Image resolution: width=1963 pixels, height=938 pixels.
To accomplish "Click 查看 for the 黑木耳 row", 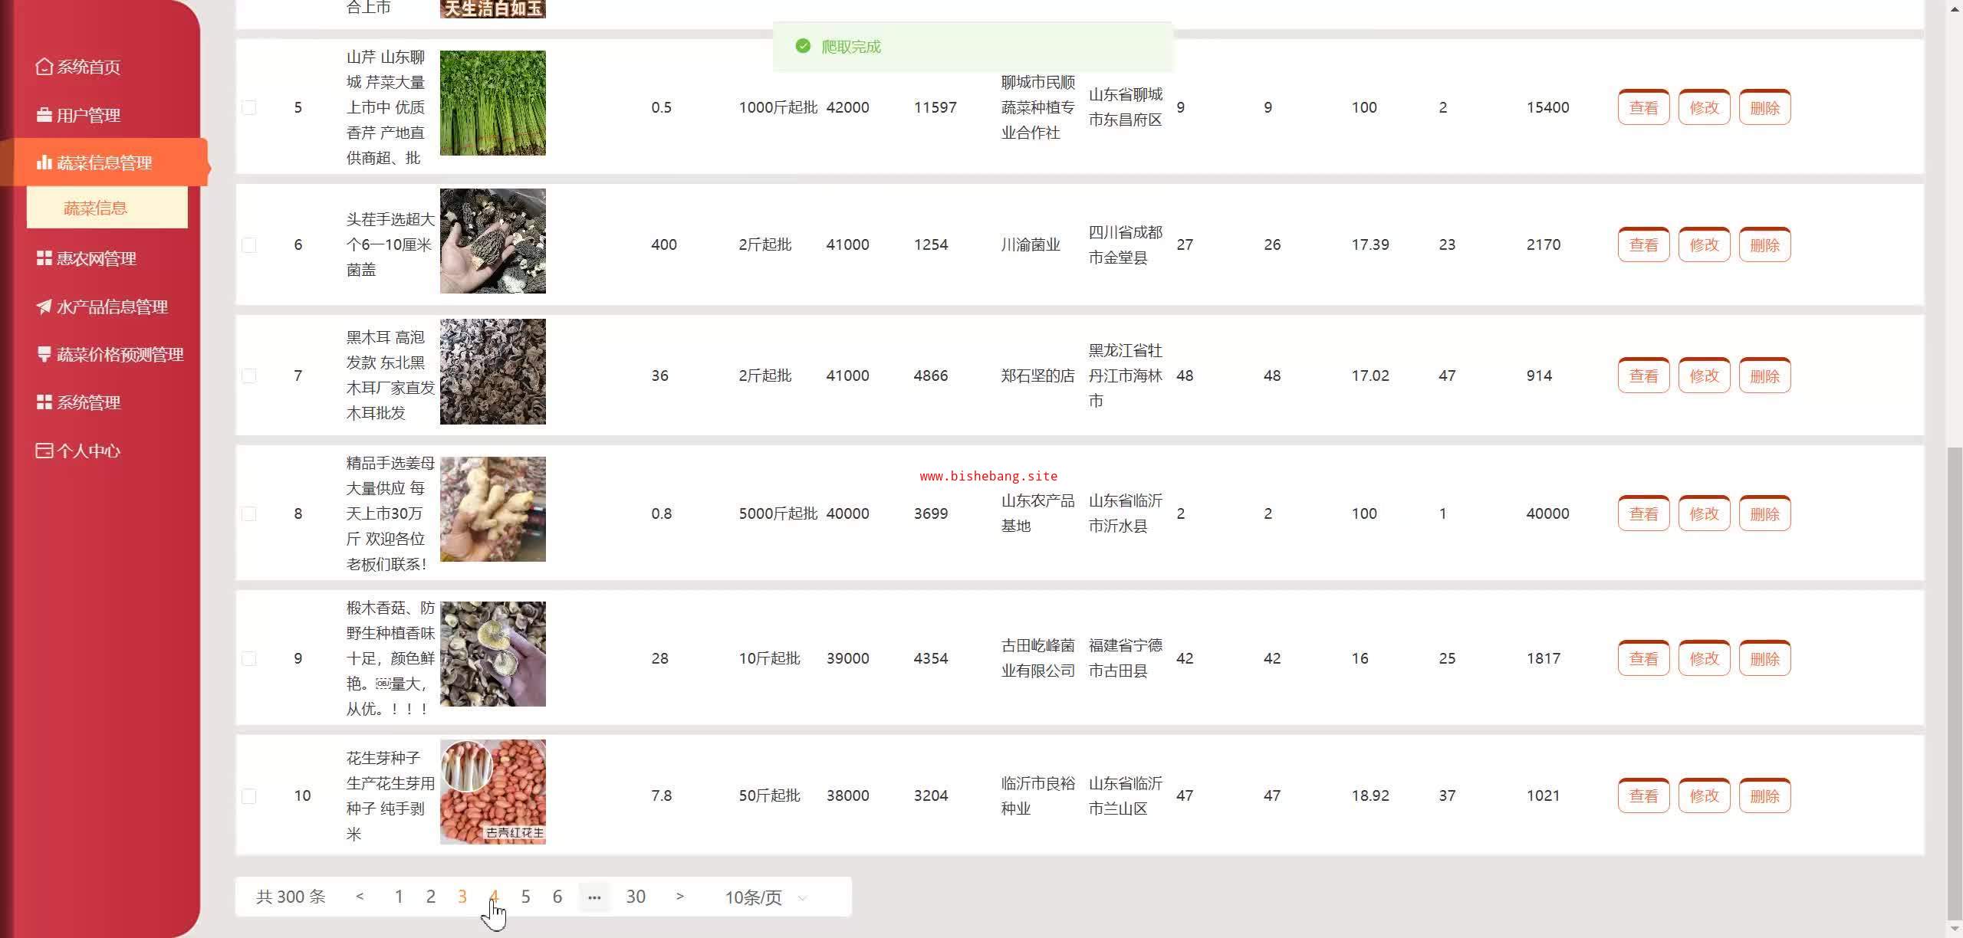I will click(x=1643, y=376).
